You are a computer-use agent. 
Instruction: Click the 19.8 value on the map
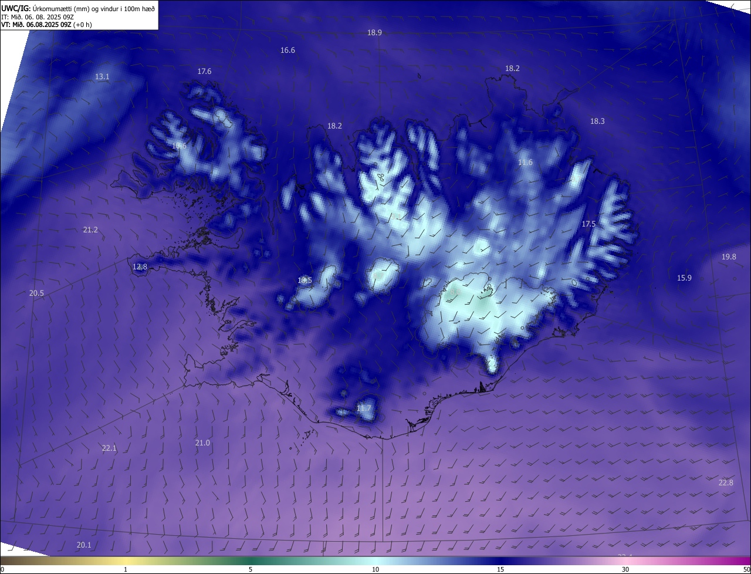(x=729, y=257)
